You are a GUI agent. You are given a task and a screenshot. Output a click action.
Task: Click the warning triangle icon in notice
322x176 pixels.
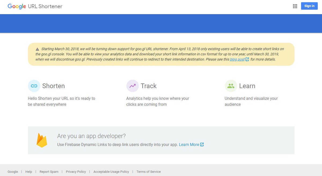[x=37, y=49]
